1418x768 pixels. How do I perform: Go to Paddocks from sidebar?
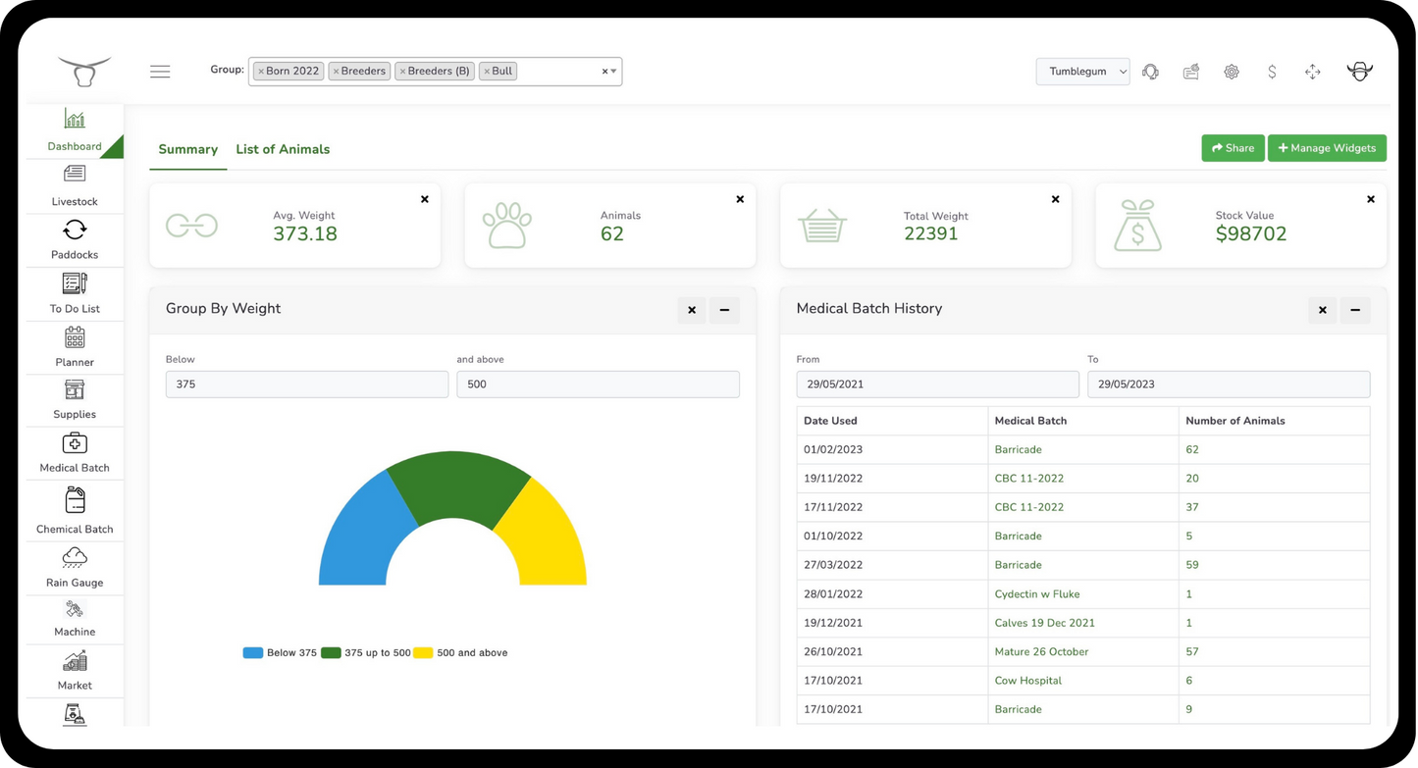point(75,239)
